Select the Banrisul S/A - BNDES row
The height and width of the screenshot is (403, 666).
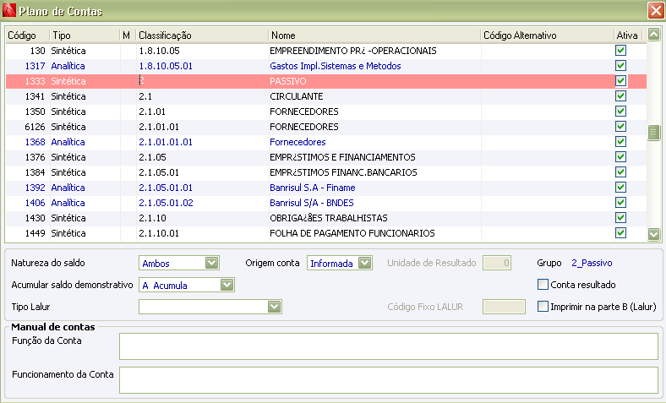click(326, 203)
